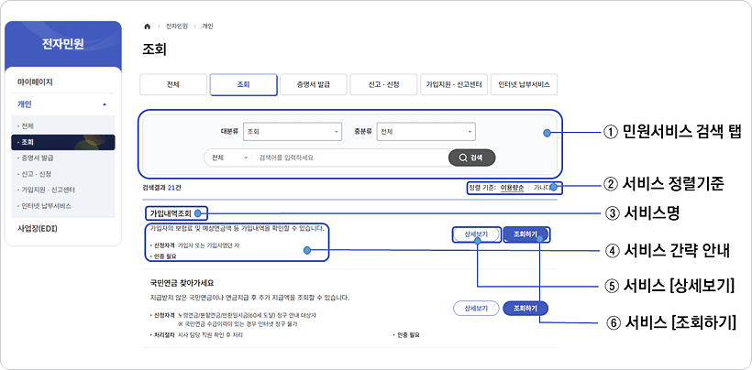Screen dimensions: 752x370
Task: Select the highlighted 조회 sidebar item
Action: point(63,142)
